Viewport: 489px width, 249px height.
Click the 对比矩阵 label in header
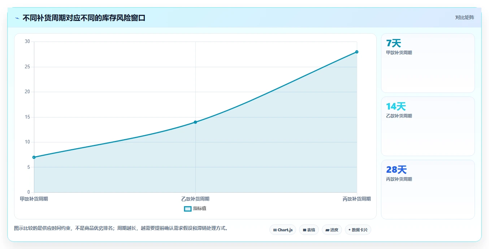point(464,17)
